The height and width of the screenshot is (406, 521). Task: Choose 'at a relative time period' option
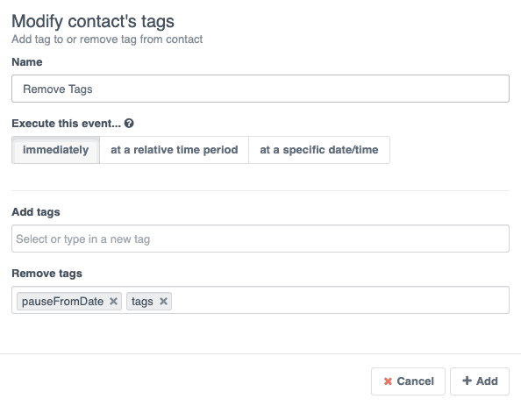click(x=175, y=150)
